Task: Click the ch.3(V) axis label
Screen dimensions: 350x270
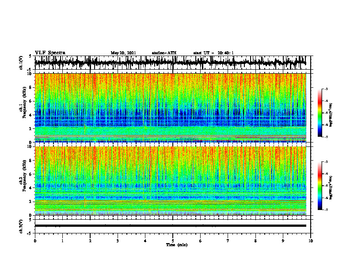Action: pos(21,226)
